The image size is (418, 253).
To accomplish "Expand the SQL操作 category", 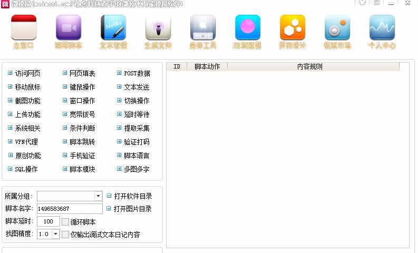I will [x=10, y=169].
